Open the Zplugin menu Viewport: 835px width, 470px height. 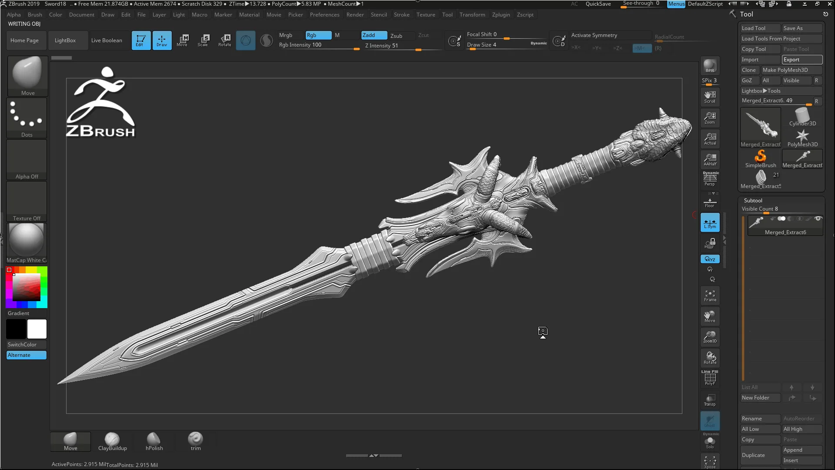pyautogui.click(x=501, y=14)
